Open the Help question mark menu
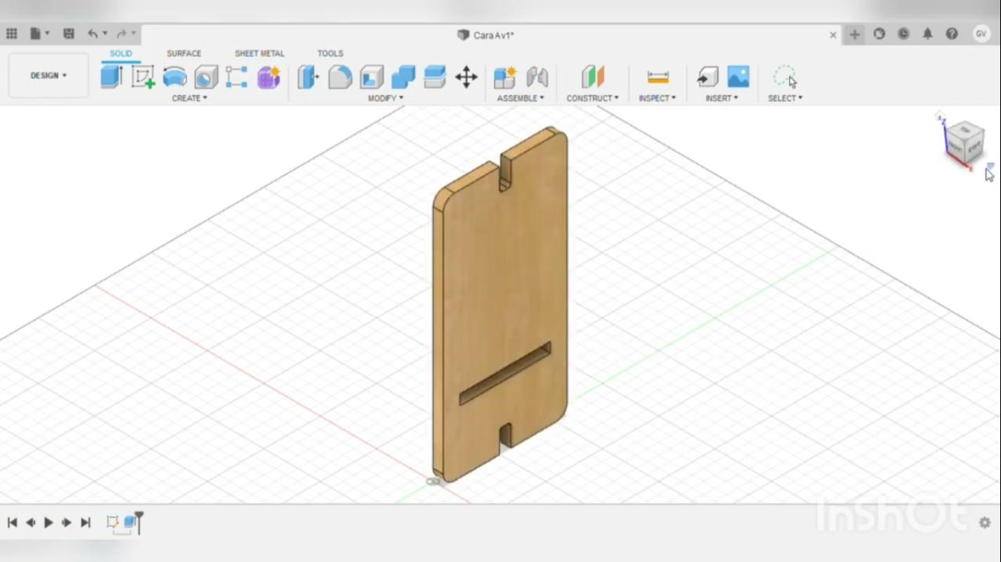This screenshot has height=562, width=1001. (952, 34)
